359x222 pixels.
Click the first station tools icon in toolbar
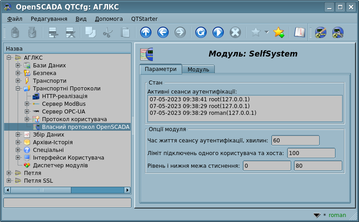(321, 32)
